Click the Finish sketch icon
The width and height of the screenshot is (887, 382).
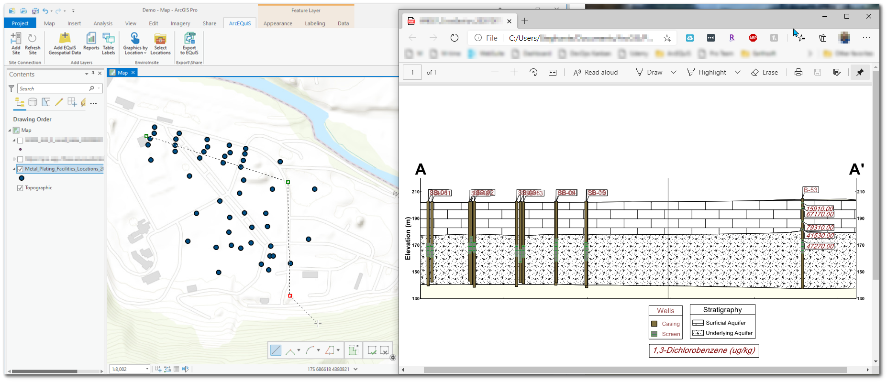(x=372, y=350)
